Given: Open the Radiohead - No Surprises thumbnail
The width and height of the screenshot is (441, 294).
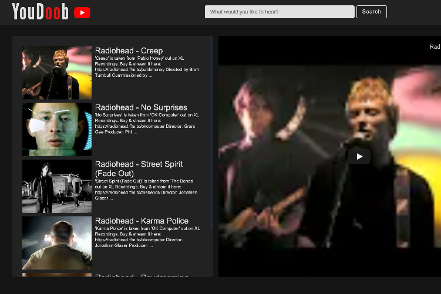Looking at the screenshot, I should point(57,129).
